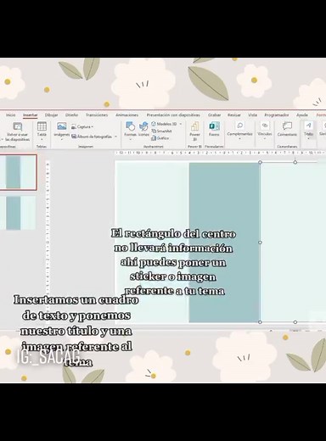
Task: Insert a Gráfico chart
Action: [160, 138]
